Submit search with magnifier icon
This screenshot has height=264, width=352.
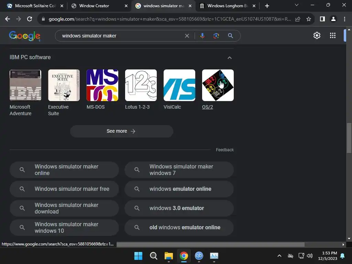[x=230, y=36]
